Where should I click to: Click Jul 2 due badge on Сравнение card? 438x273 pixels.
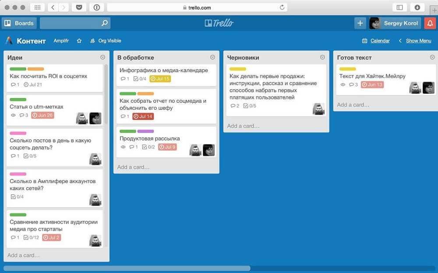[x=51, y=238]
